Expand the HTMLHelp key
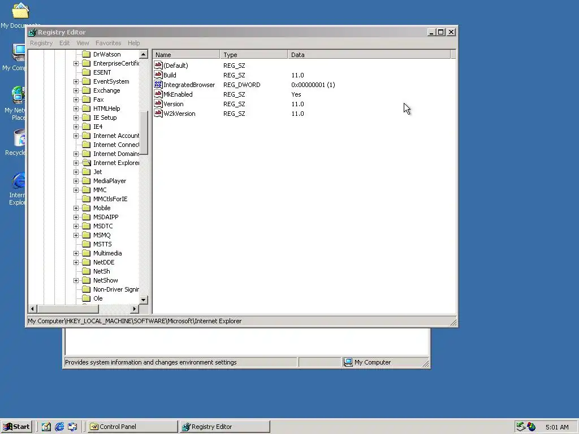 tap(76, 108)
